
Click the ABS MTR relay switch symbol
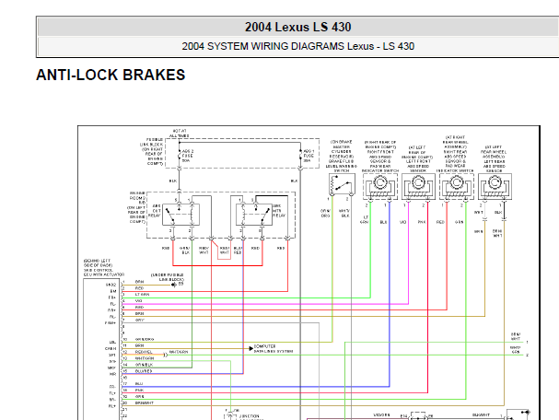click(x=254, y=215)
